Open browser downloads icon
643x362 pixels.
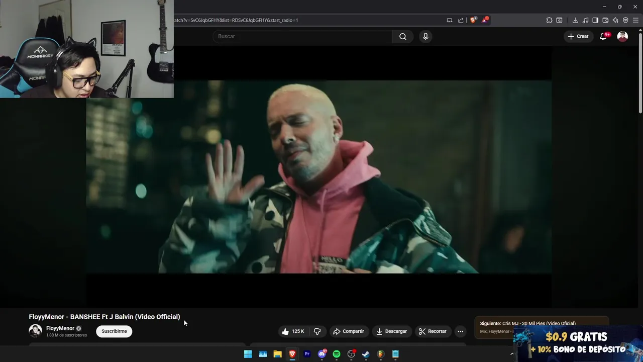[575, 20]
